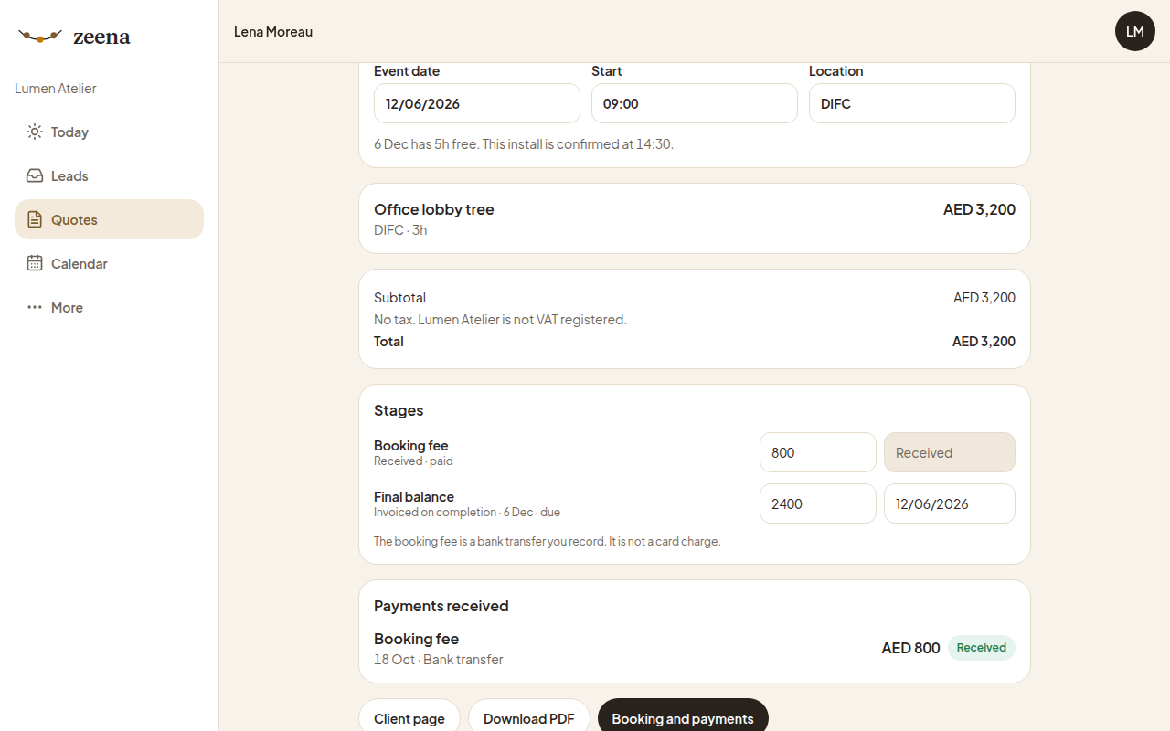Open the Leads section
This screenshot has height=731, width=1170.
[x=109, y=175]
